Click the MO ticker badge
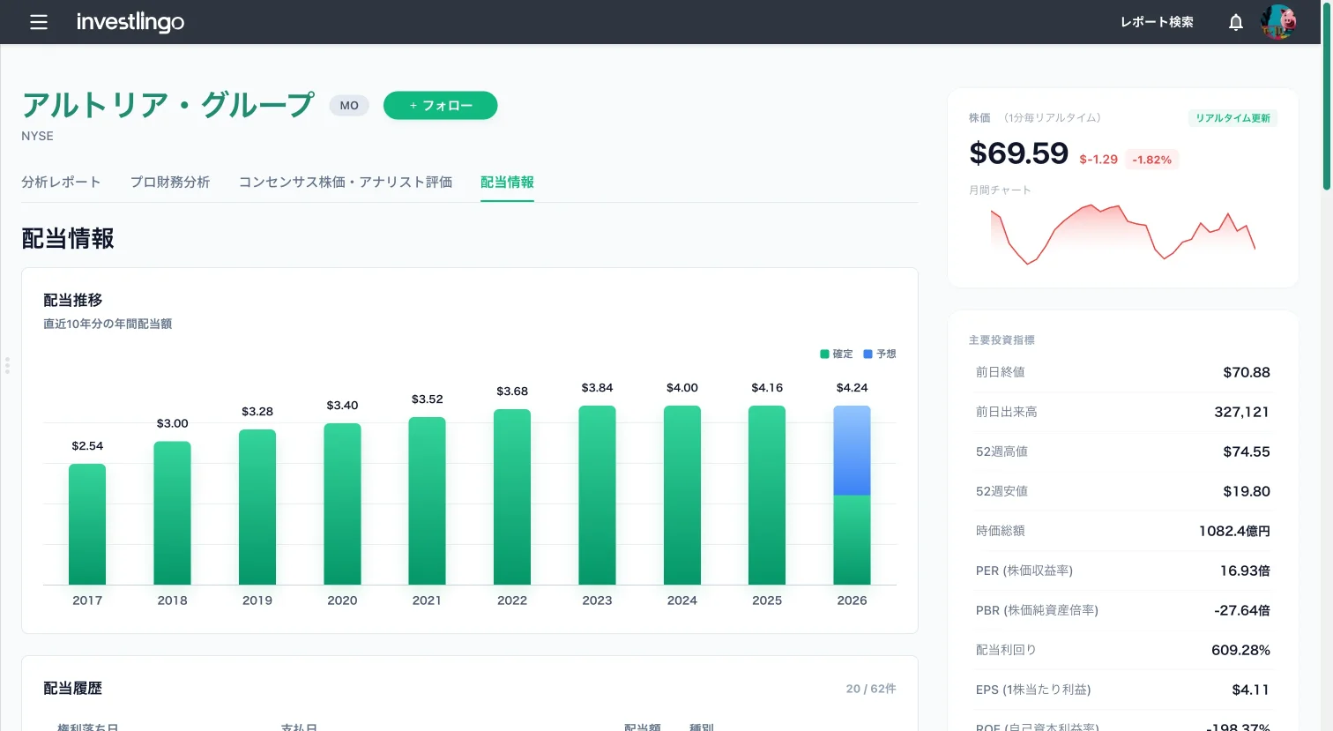1333x731 pixels. (x=349, y=106)
